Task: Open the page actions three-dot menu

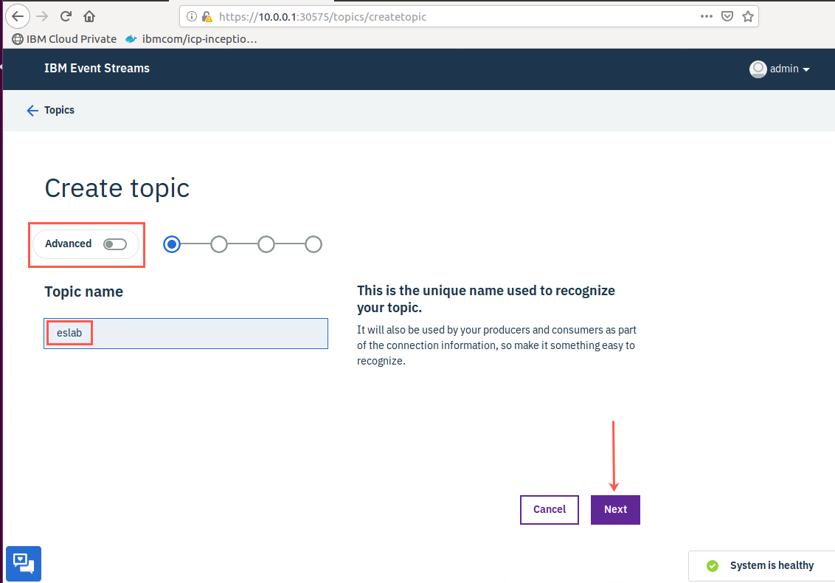Action: 706,16
